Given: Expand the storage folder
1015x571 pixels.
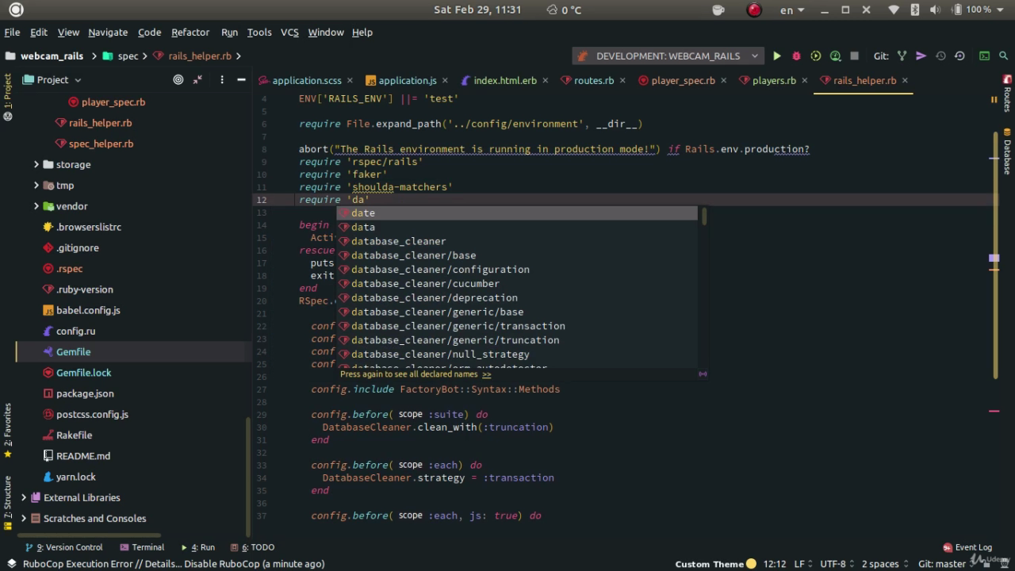Looking at the screenshot, I should (x=36, y=164).
